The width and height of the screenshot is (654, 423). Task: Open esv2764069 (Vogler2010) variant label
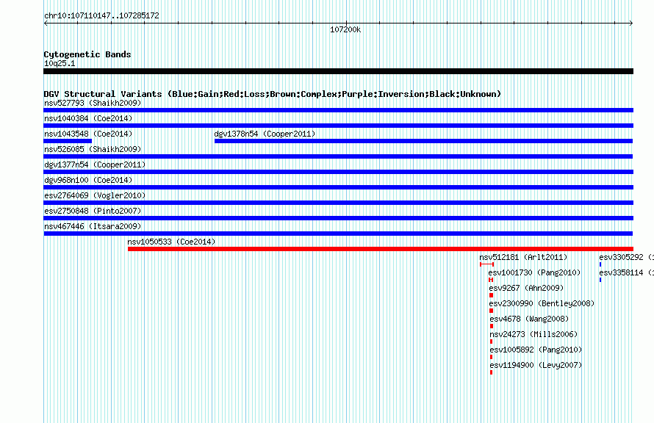pyautogui.click(x=95, y=195)
